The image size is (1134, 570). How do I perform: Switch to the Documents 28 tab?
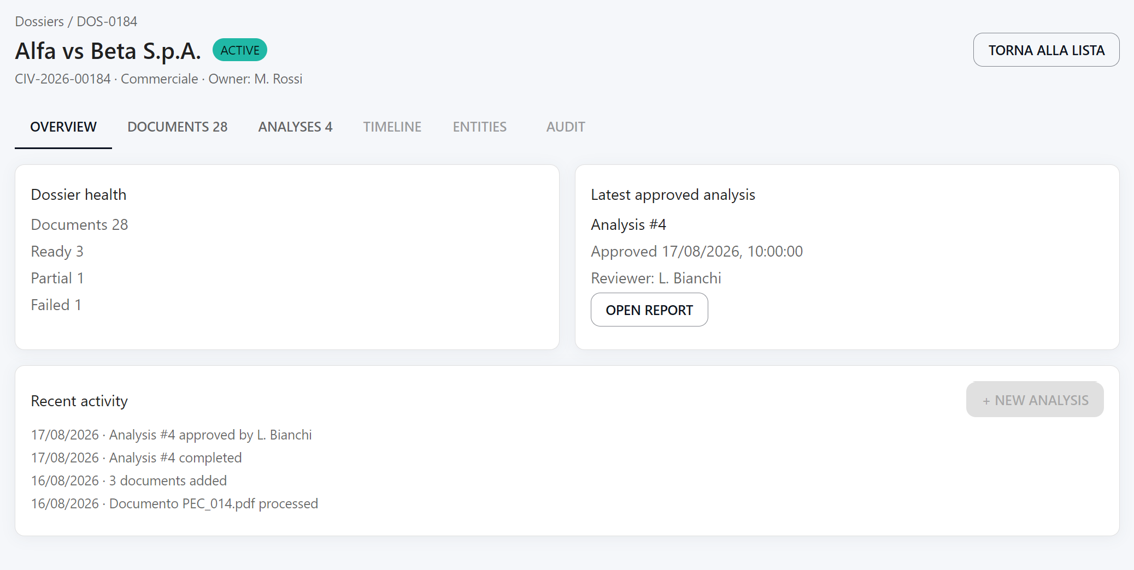[x=177, y=127]
